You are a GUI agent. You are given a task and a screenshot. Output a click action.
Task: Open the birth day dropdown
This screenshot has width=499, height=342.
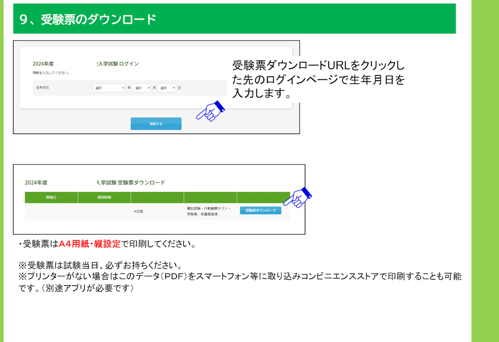(167, 88)
